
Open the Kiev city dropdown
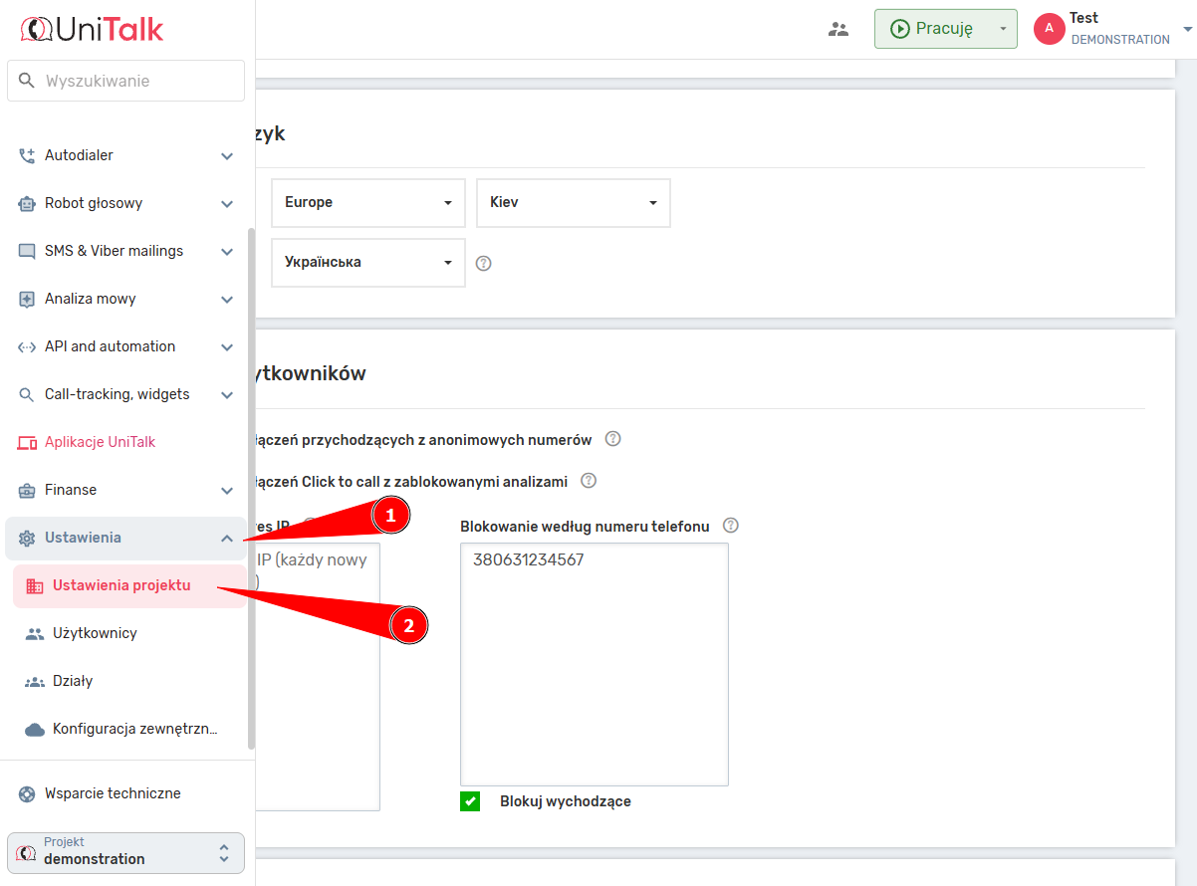click(573, 203)
